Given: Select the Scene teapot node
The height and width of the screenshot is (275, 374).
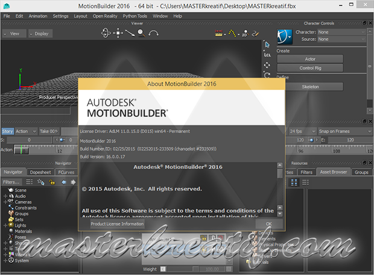Looking at the screenshot, I should pyautogui.click(x=17, y=190).
